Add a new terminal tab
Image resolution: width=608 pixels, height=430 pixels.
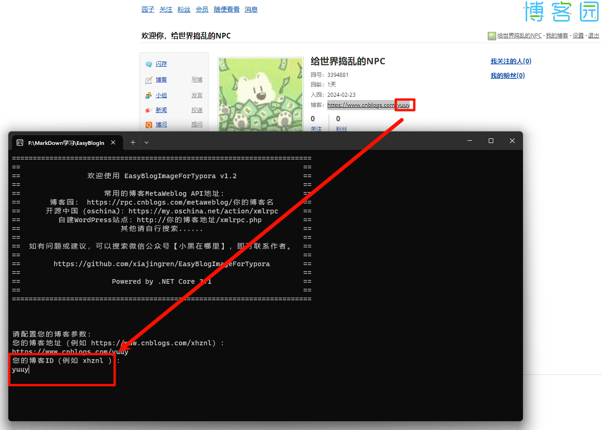[133, 143]
